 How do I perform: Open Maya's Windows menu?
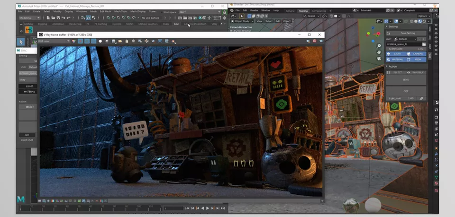82,11
